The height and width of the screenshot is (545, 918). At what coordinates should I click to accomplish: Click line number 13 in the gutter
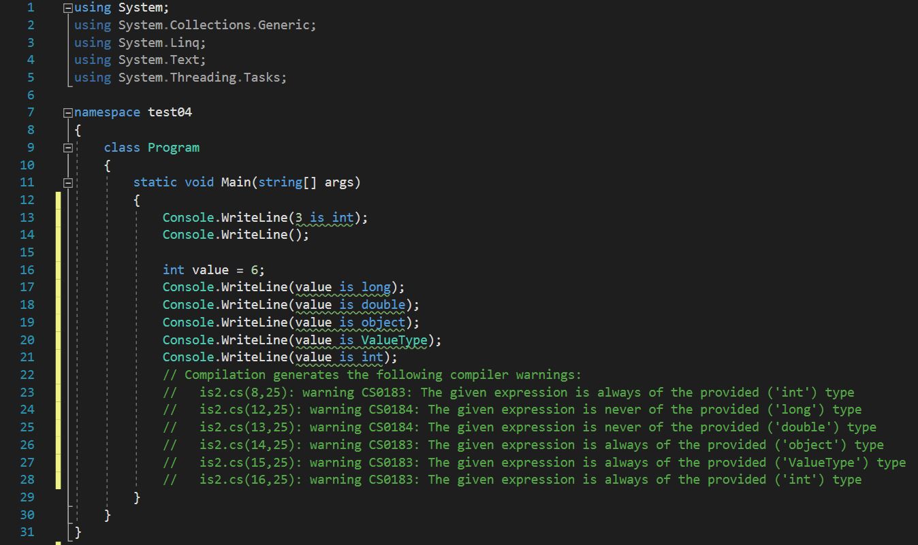[x=27, y=217]
